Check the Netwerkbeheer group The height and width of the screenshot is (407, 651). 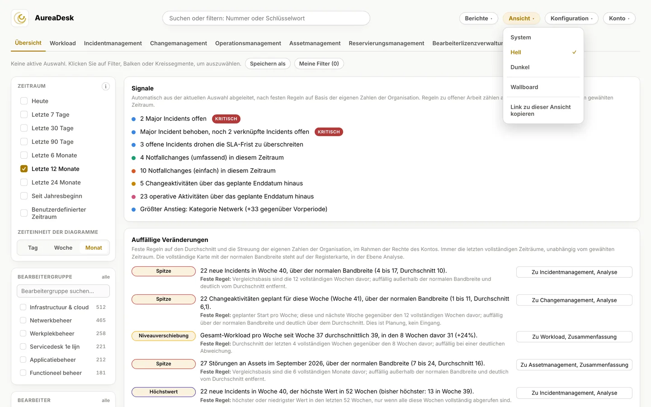click(x=23, y=320)
